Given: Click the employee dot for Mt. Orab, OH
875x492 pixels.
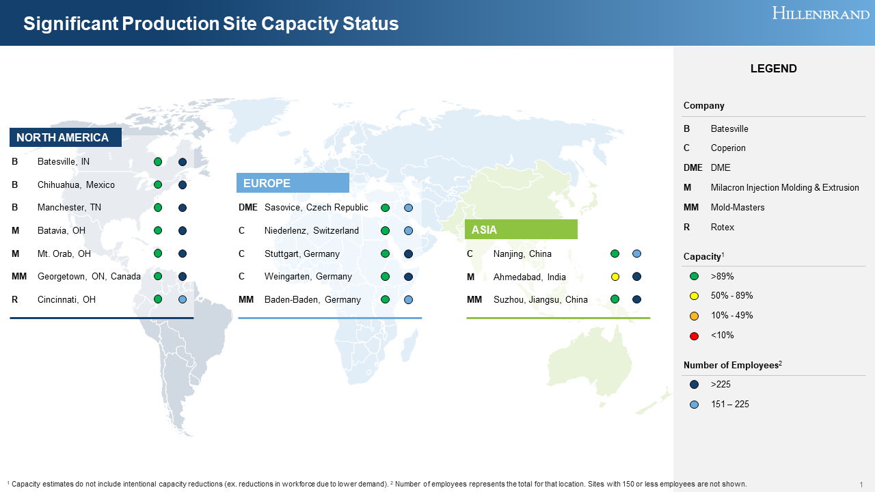Looking at the screenshot, I should [x=183, y=254].
